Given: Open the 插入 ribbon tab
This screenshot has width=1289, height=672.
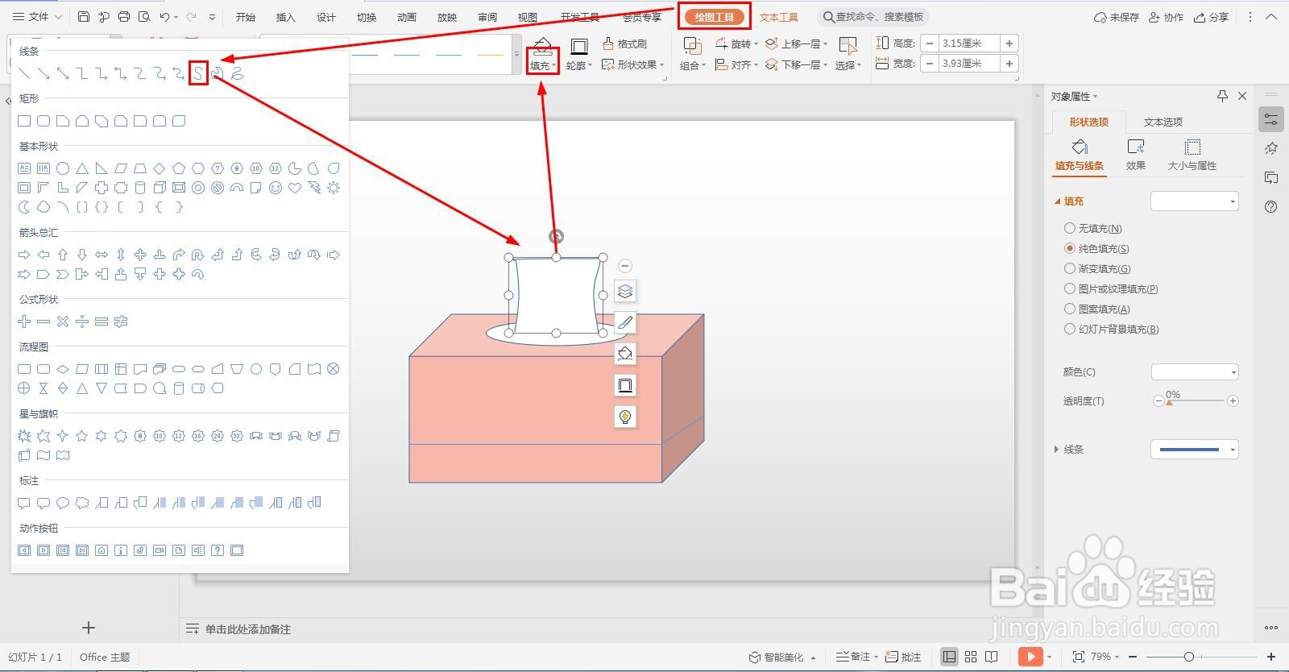Looking at the screenshot, I should [286, 17].
